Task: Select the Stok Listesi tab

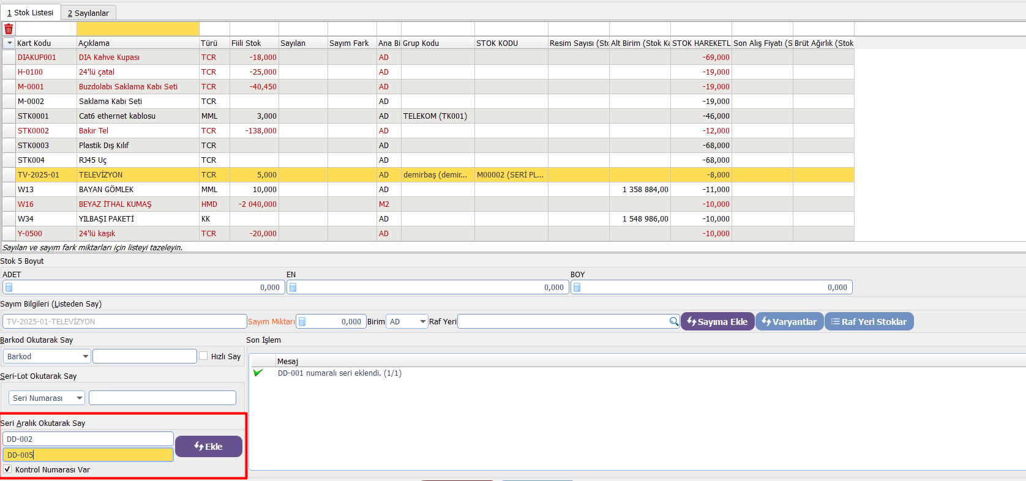Action: point(30,12)
